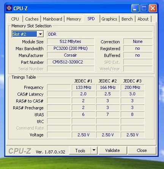This screenshot has height=169, width=164.
Task: Click the DDR memory type field
Action: coord(99,34)
